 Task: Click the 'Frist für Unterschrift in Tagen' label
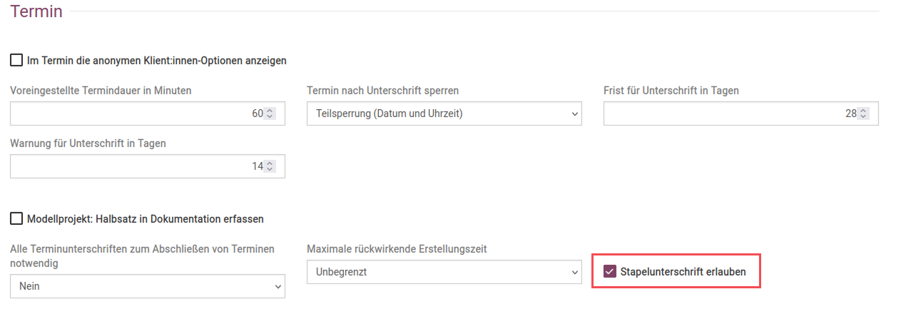(x=671, y=91)
